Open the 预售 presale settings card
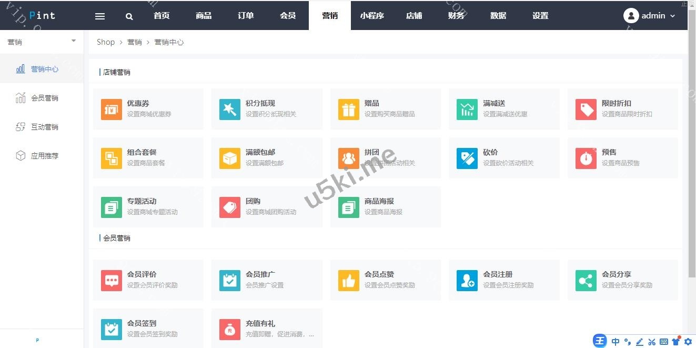This screenshot has height=348, width=696. coord(622,157)
